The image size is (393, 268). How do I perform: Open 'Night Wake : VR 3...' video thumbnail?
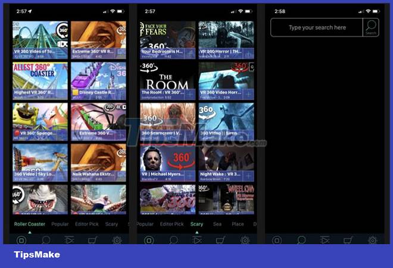point(226,163)
